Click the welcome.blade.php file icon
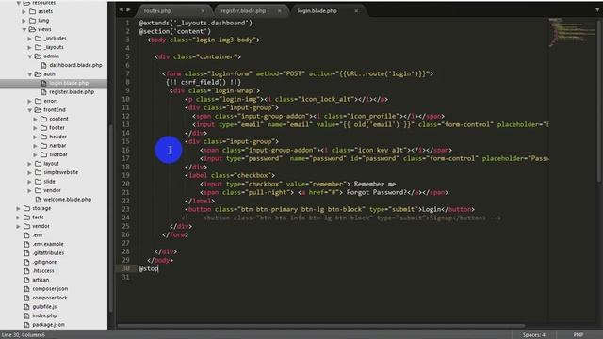The width and height of the screenshot is (603, 339). (x=38, y=200)
